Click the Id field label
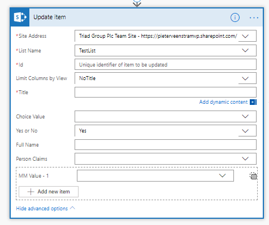 (x=21, y=65)
